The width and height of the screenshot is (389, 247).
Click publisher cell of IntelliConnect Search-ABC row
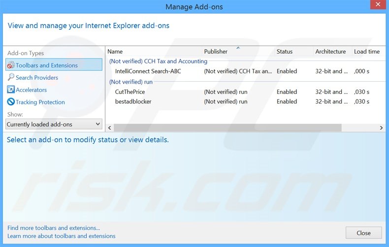coord(238,71)
